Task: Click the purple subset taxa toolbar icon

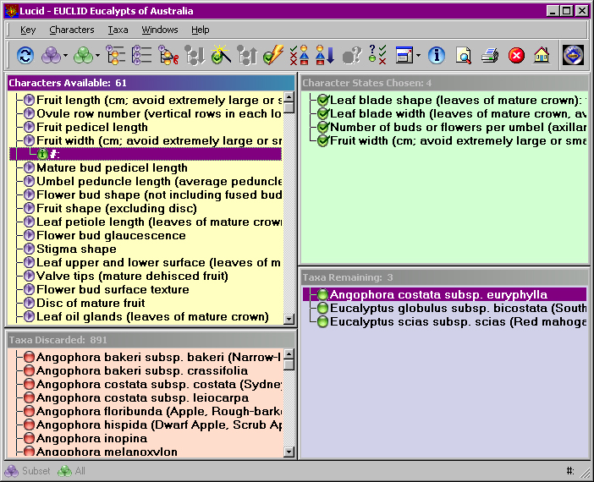Action: coord(51,56)
